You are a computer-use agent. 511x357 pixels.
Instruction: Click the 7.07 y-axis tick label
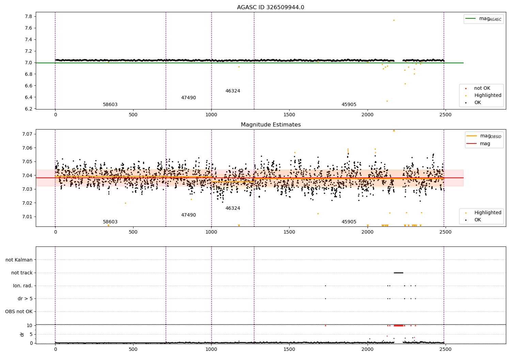click(27, 134)
